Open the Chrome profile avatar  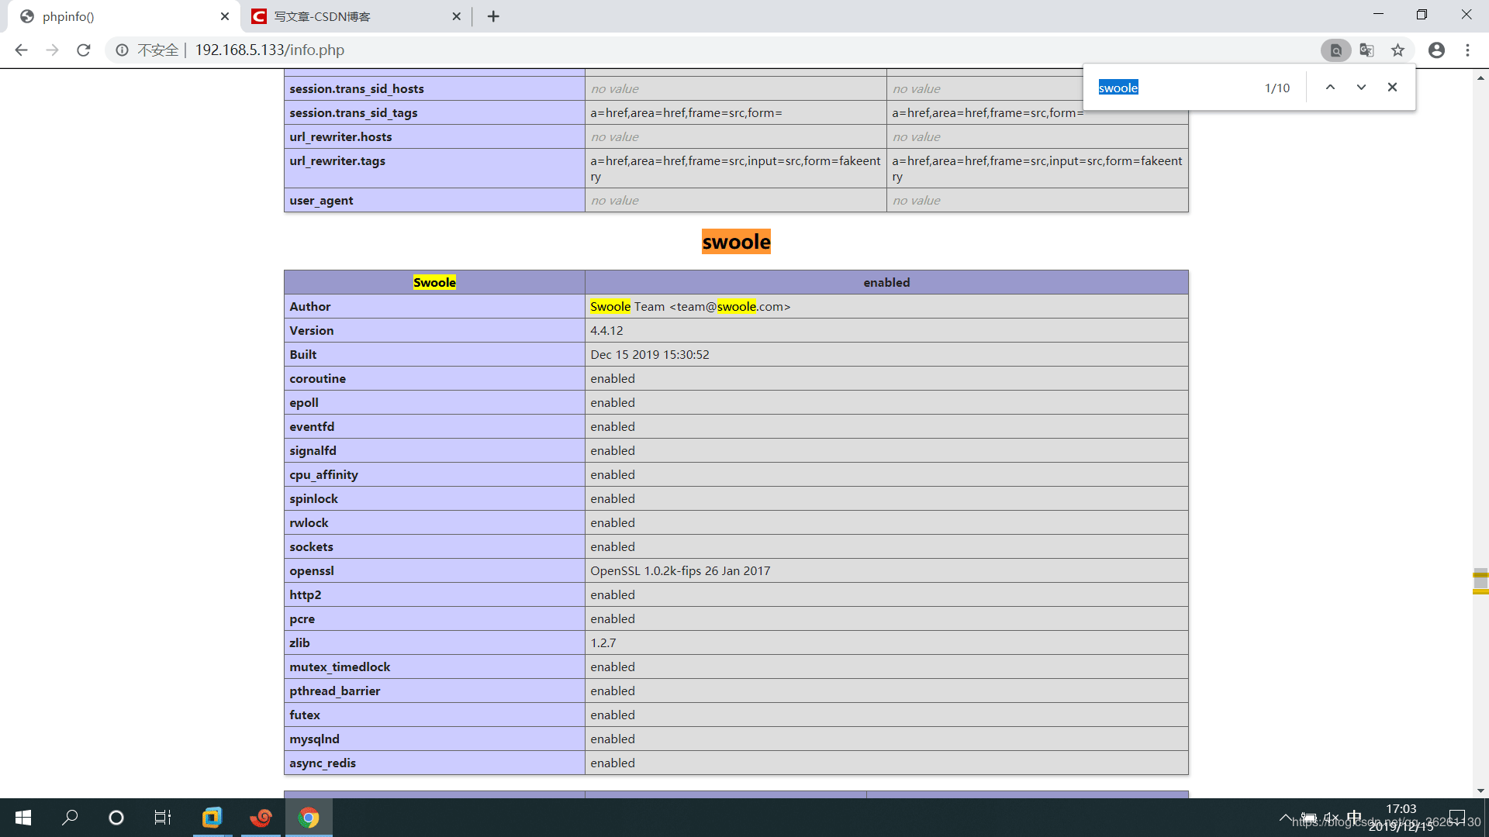(x=1436, y=50)
